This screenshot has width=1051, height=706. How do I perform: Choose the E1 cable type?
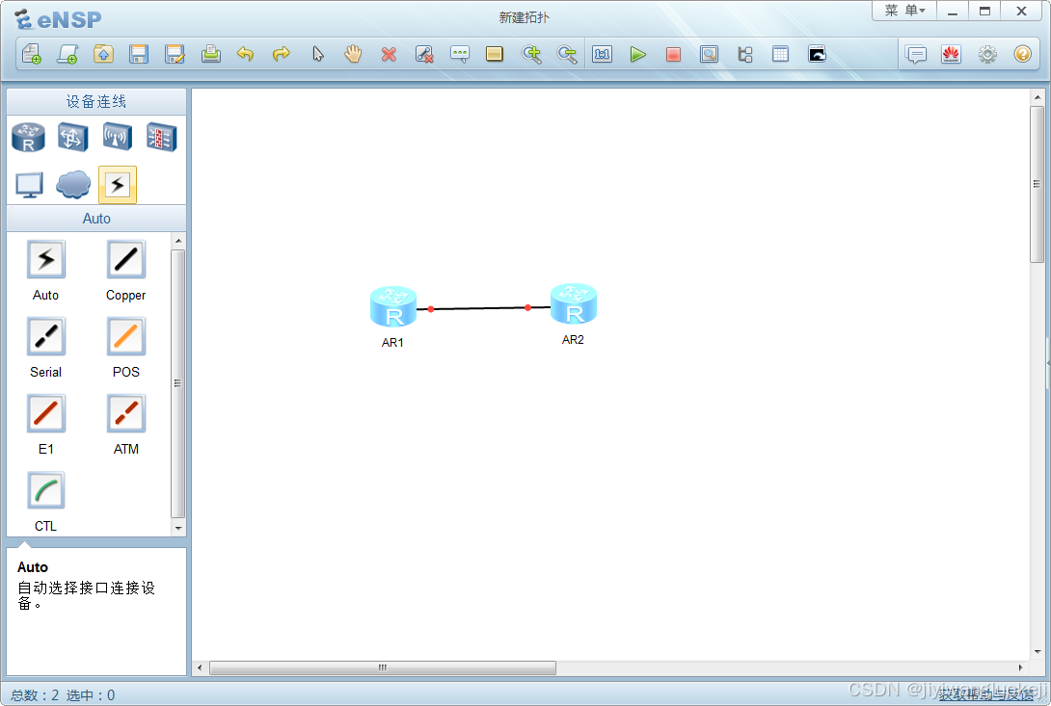point(45,413)
